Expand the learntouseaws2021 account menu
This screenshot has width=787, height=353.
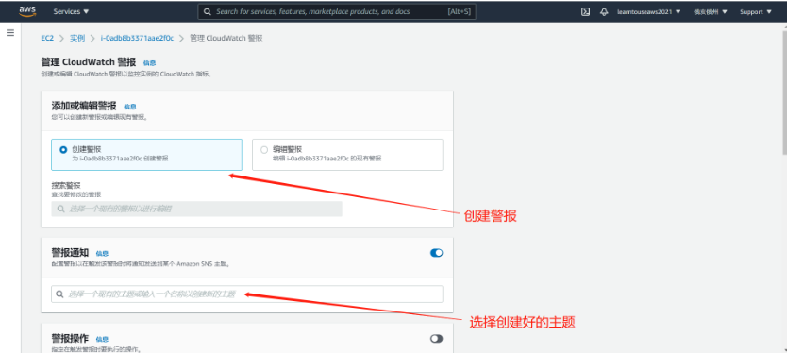(649, 12)
